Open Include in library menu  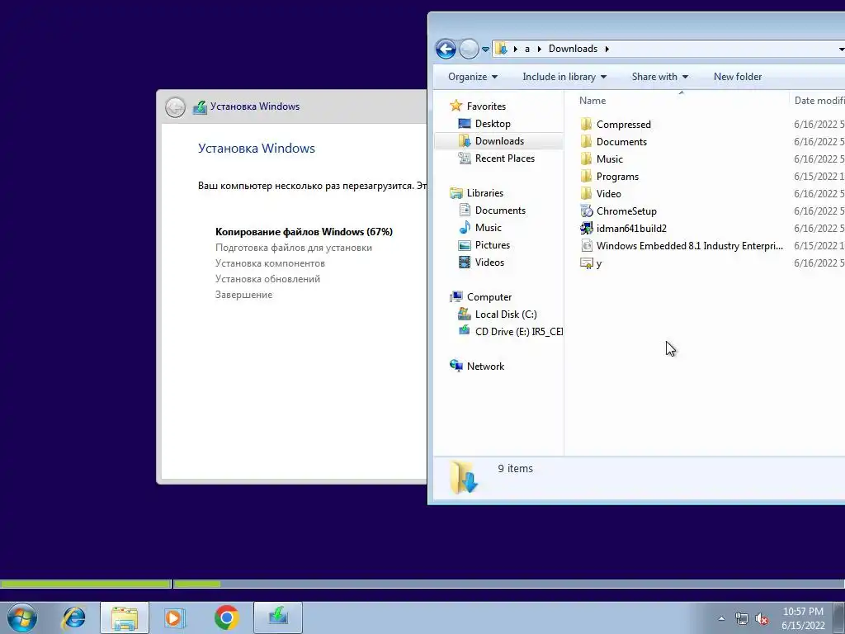(x=564, y=77)
